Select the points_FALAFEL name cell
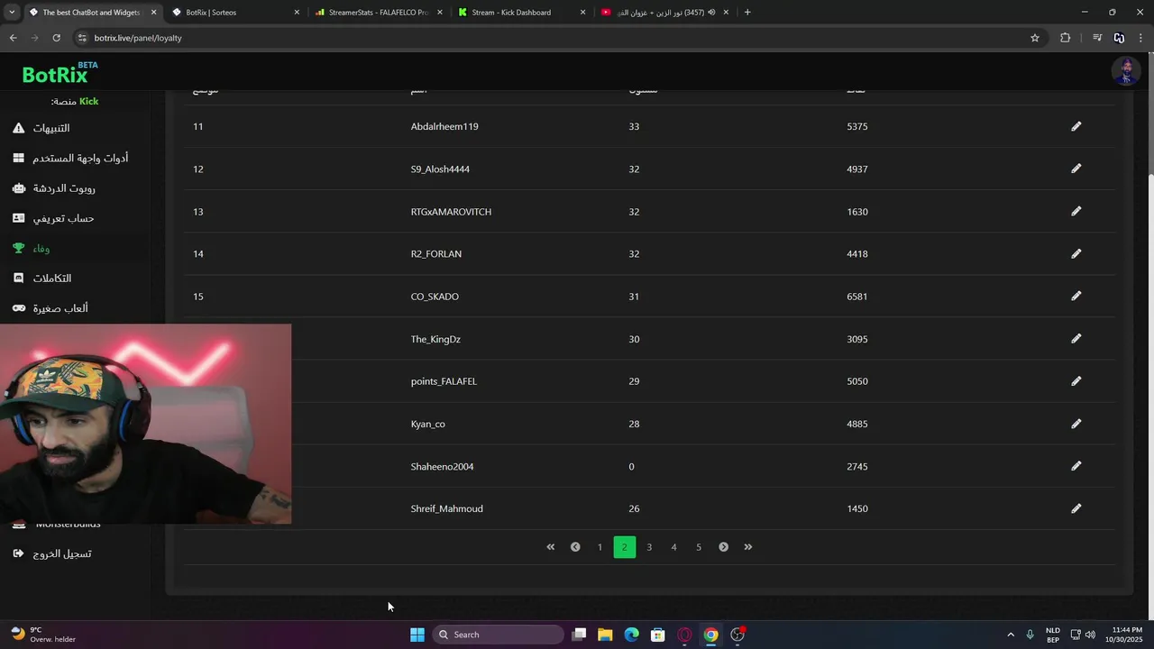Screen dimensions: 1154x649 tap(444, 381)
